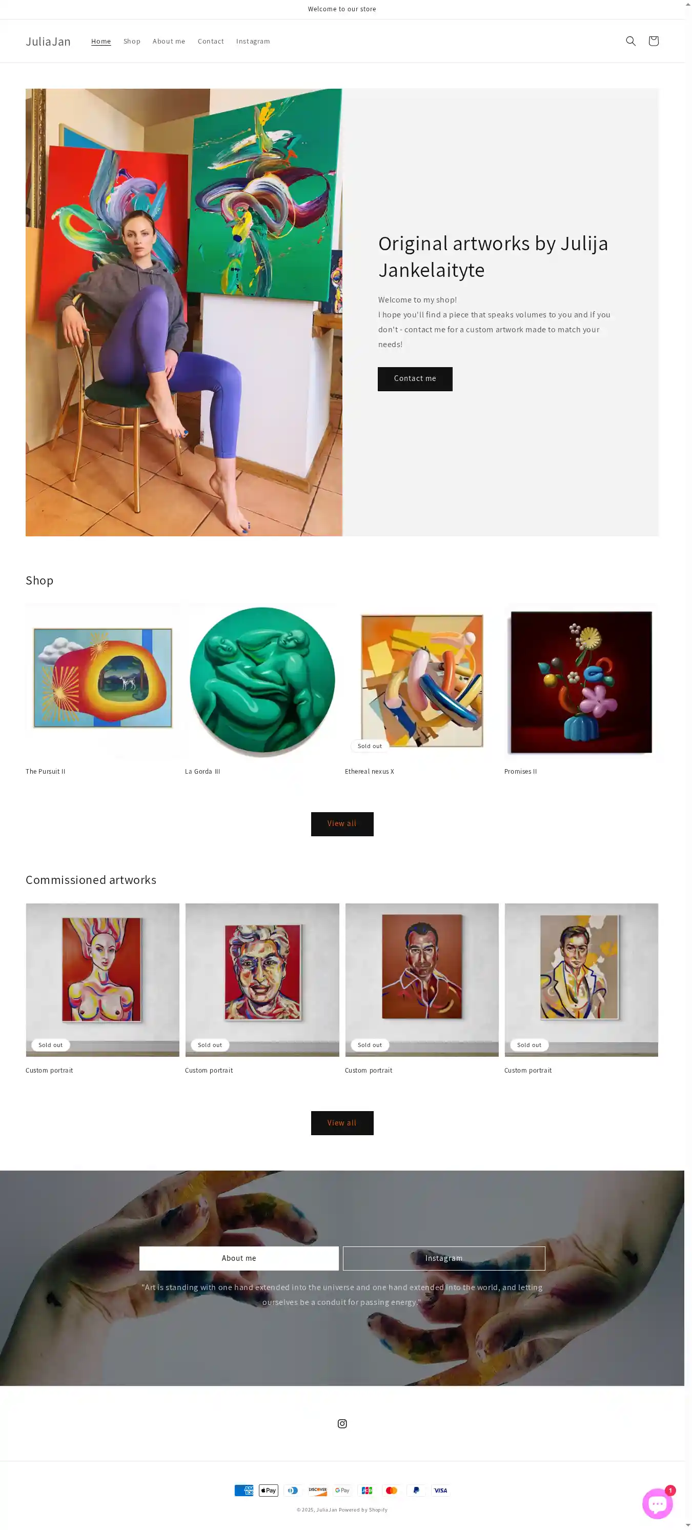
Task: Open Instagram from the header menu
Action: 253,42
